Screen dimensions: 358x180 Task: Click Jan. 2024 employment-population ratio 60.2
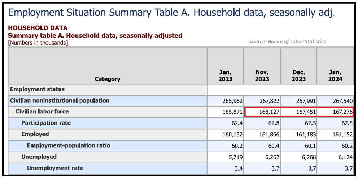[347, 146]
